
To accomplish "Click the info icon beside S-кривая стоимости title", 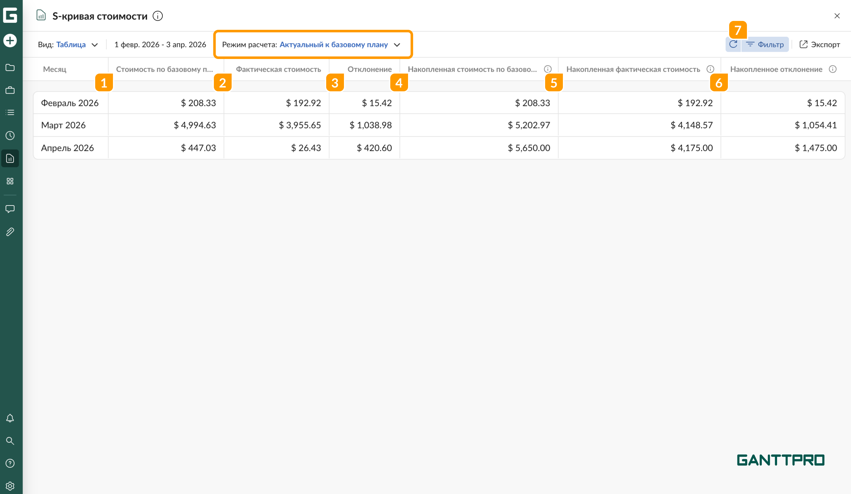I will [x=158, y=16].
